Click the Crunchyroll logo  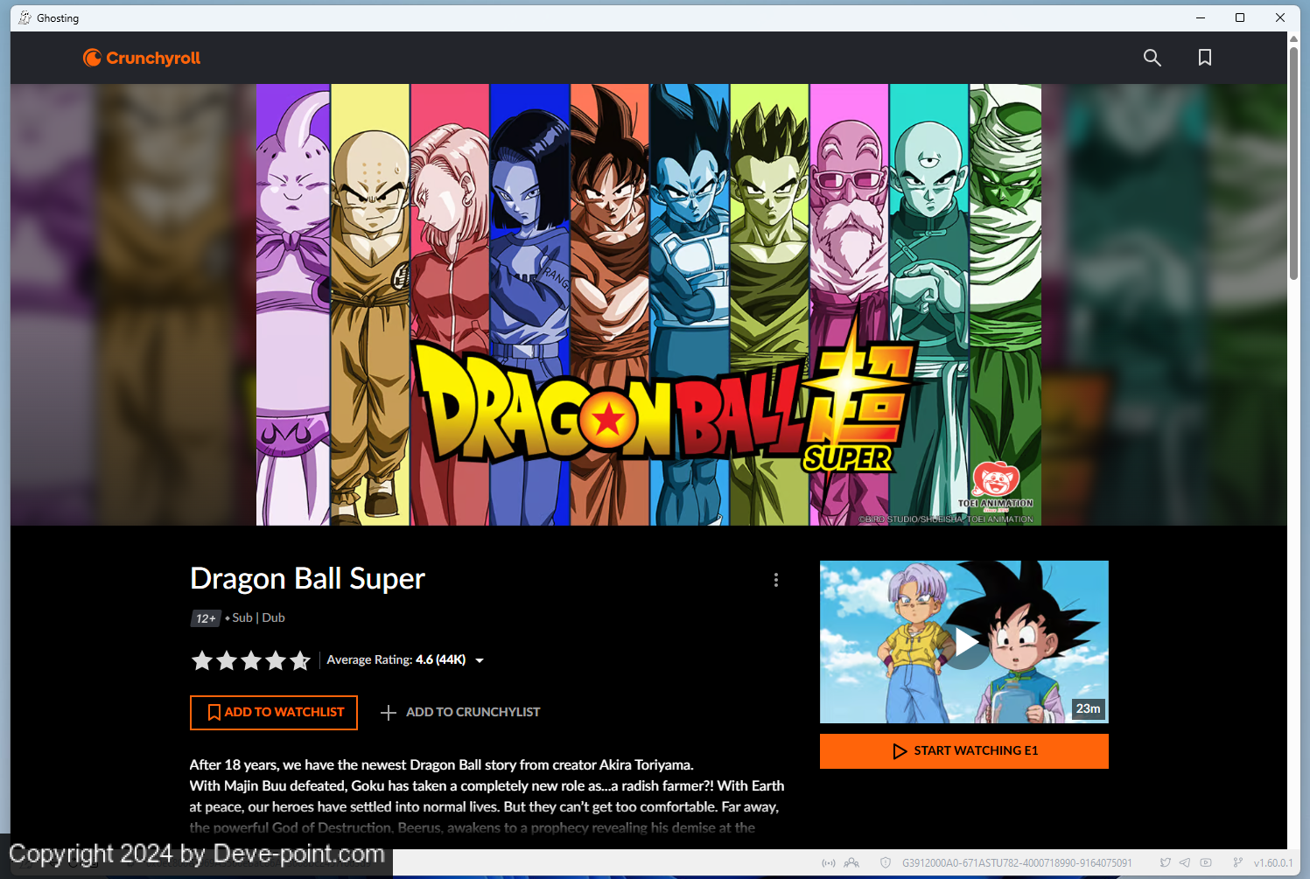[x=142, y=58]
